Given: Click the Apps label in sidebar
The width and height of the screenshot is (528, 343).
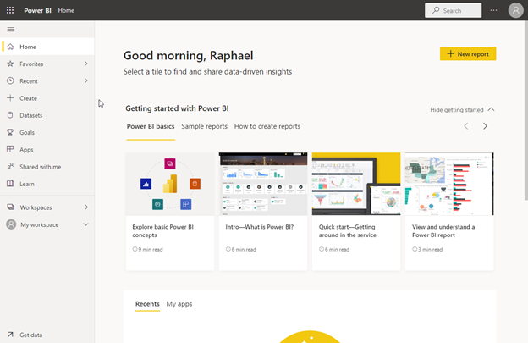Looking at the screenshot, I should tap(26, 150).
